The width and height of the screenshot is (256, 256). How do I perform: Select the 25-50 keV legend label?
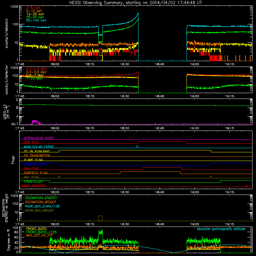[x=35, y=17]
